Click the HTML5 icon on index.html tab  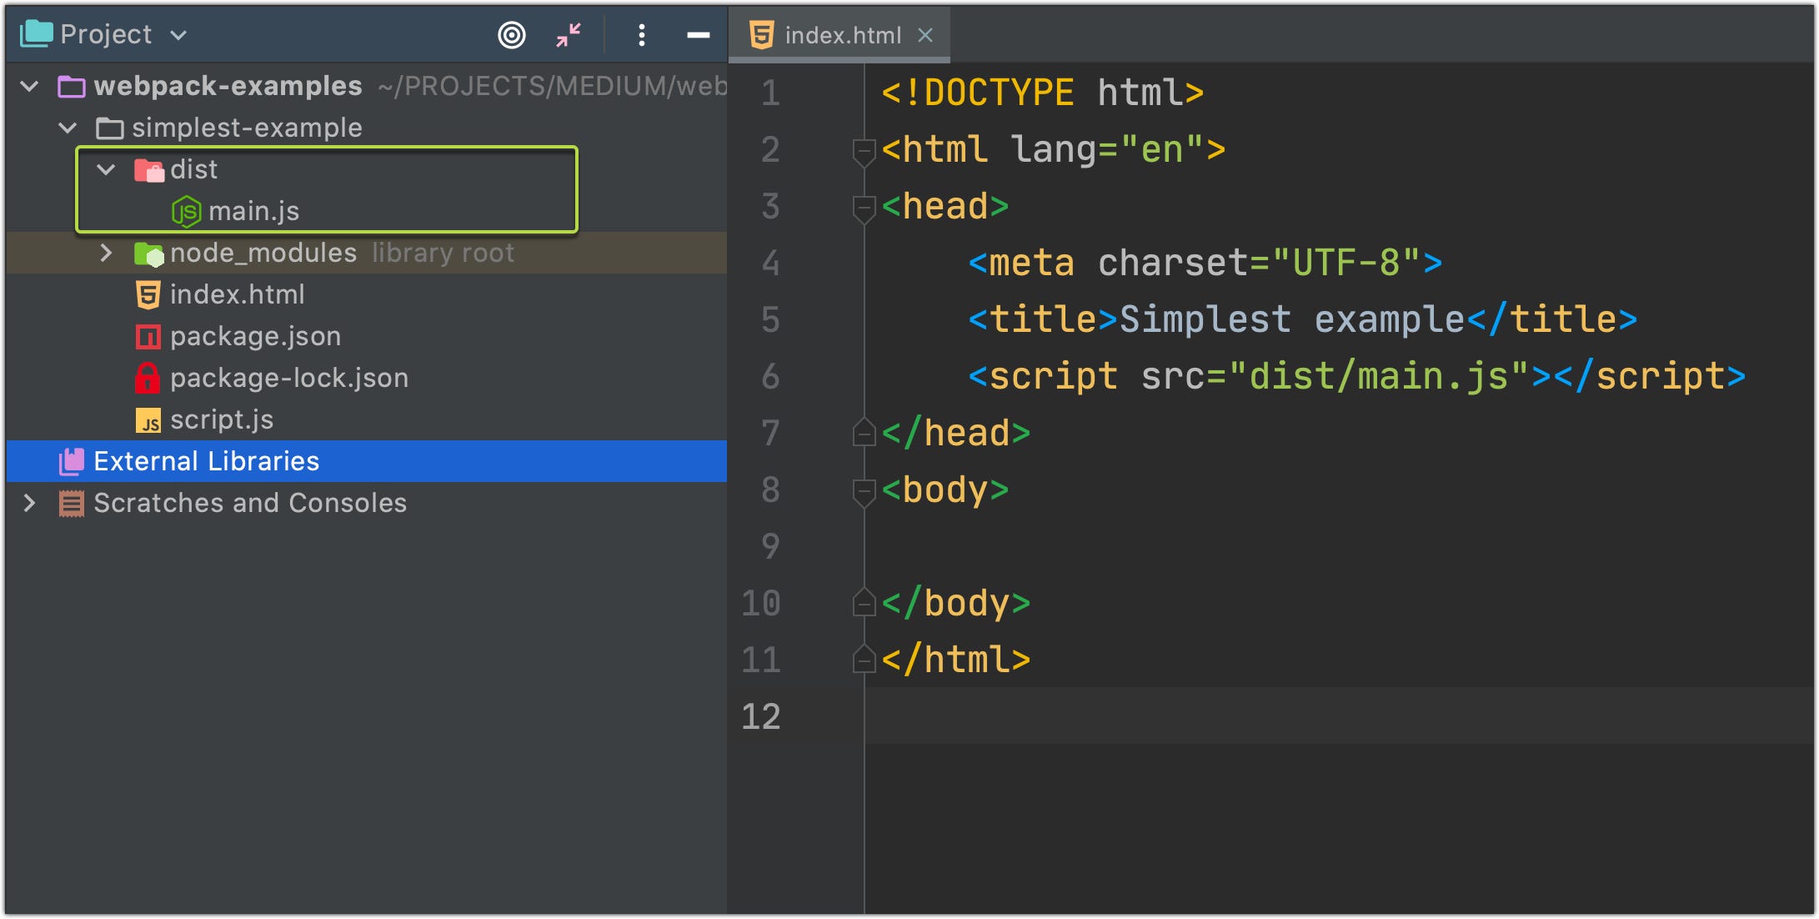[761, 35]
